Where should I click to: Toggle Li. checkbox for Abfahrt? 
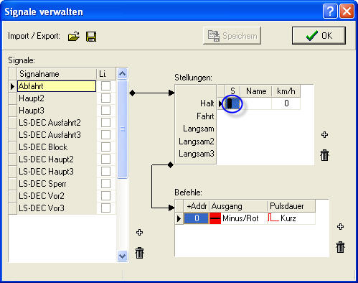[105, 85]
